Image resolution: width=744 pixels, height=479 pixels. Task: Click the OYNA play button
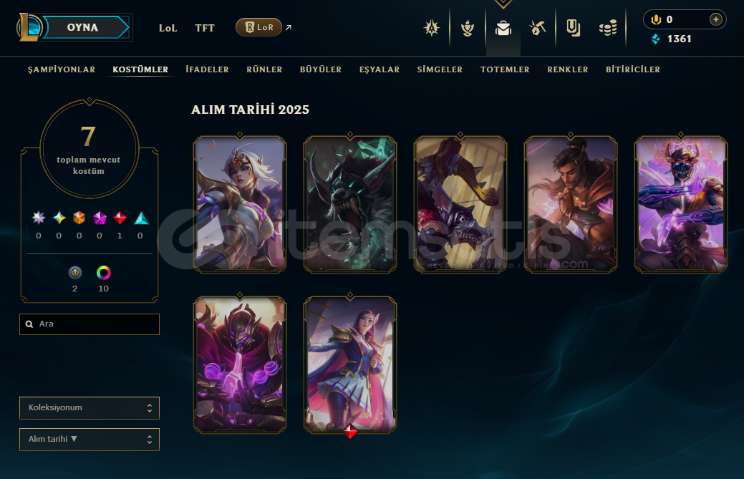coord(82,27)
